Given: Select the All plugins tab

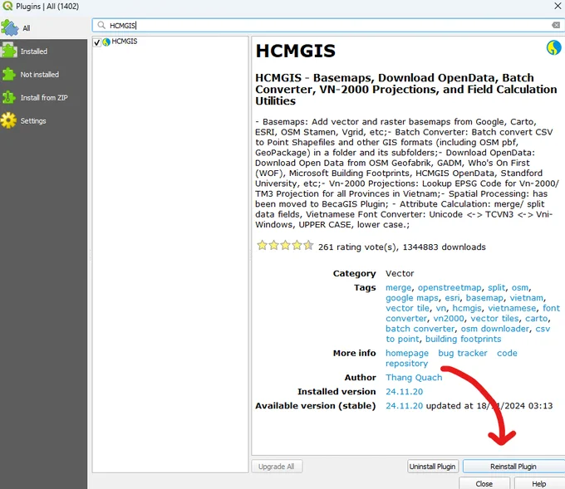Looking at the screenshot, I should (x=43, y=28).
